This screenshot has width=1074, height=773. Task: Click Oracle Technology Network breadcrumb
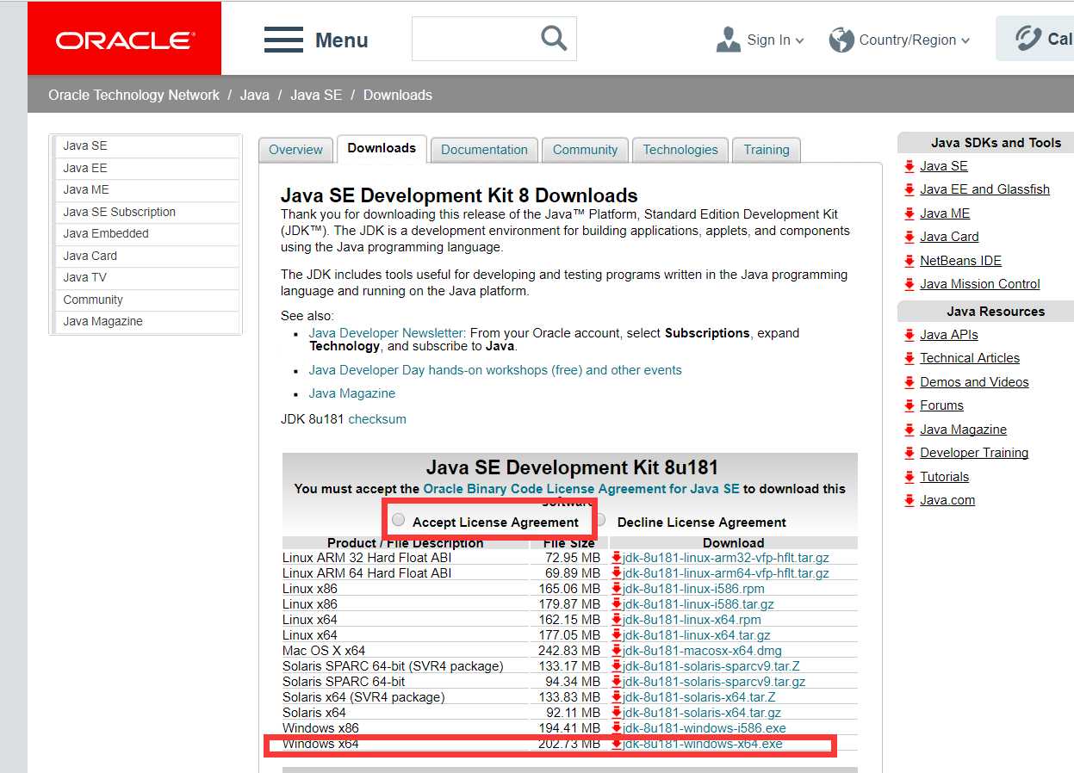[x=133, y=95]
